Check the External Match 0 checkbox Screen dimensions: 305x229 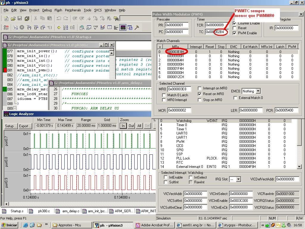coord(235,98)
